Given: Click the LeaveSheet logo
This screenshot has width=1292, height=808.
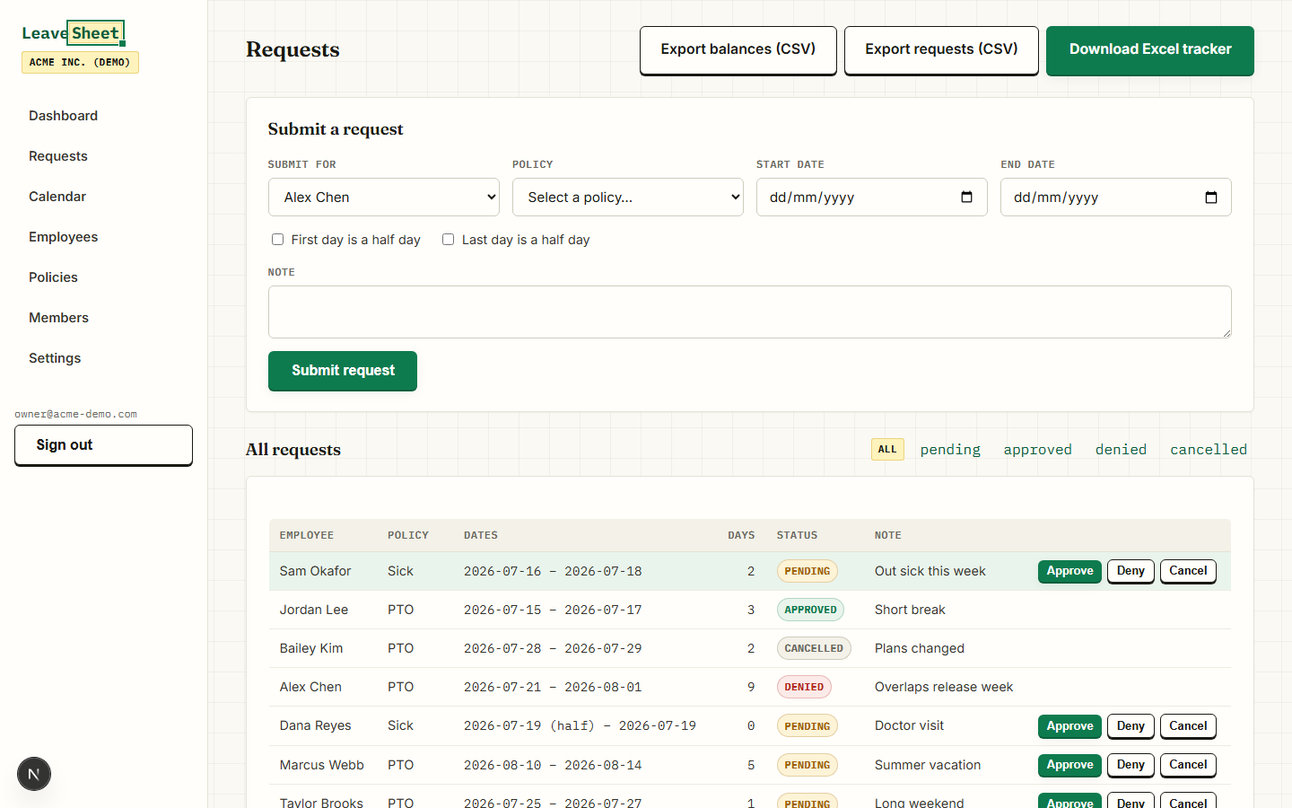Looking at the screenshot, I should [x=73, y=33].
